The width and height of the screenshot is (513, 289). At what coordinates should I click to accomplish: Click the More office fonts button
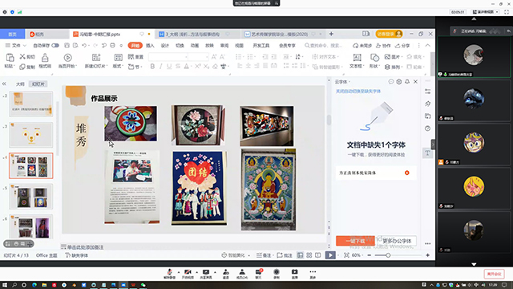[397, 241]
